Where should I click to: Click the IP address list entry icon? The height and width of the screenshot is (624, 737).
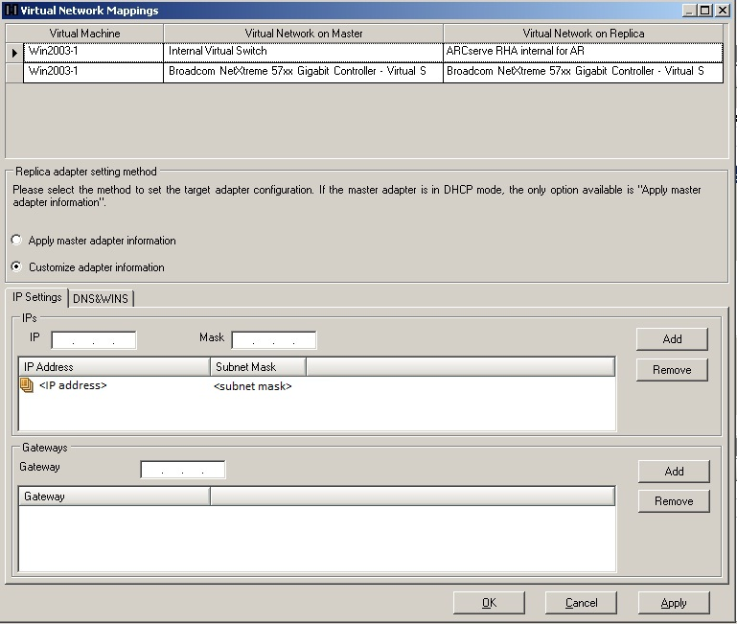[x=26, y=385]
